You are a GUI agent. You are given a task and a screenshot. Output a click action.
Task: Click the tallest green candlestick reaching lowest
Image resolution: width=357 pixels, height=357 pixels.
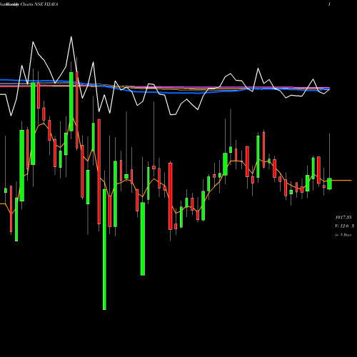(x=104, y=249)
